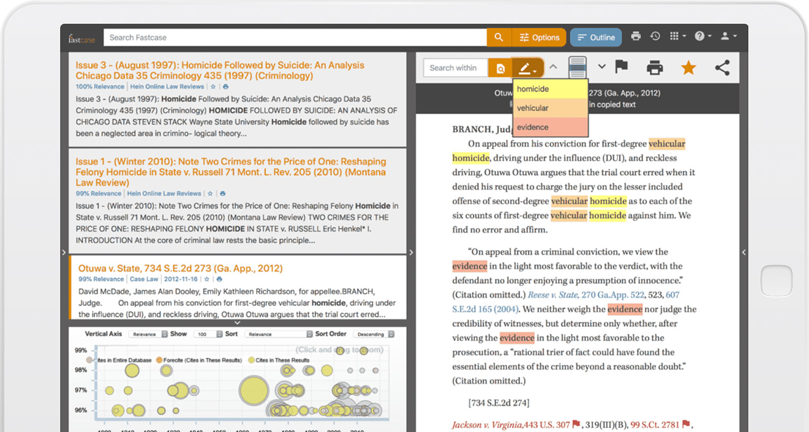Expand the apps grid dropdown menu
The image size is (809, 432).
[677, 37]
